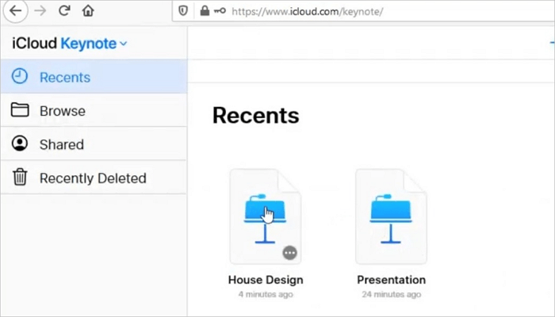The width and height of the screenshot is (555, 317).
Task: Click the browser forward arrow
Action: coord(40,11)
